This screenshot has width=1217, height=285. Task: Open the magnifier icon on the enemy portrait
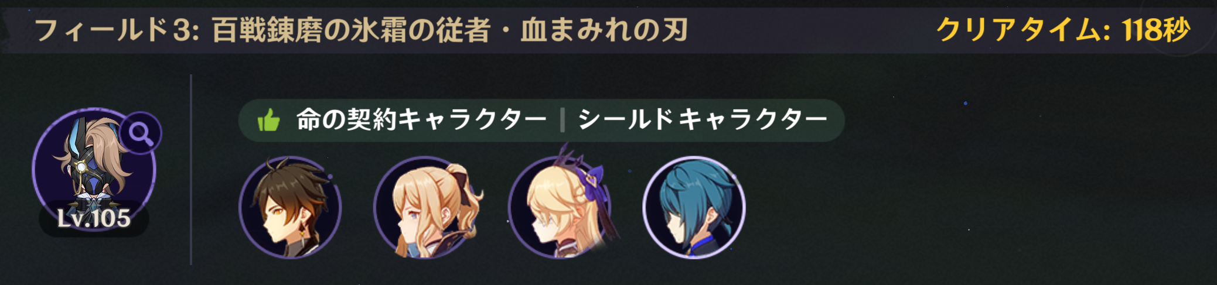pos(141,133)
